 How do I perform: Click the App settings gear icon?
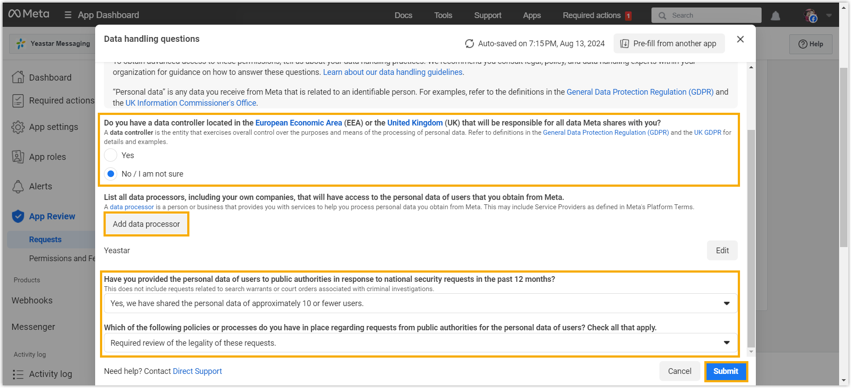18,127
